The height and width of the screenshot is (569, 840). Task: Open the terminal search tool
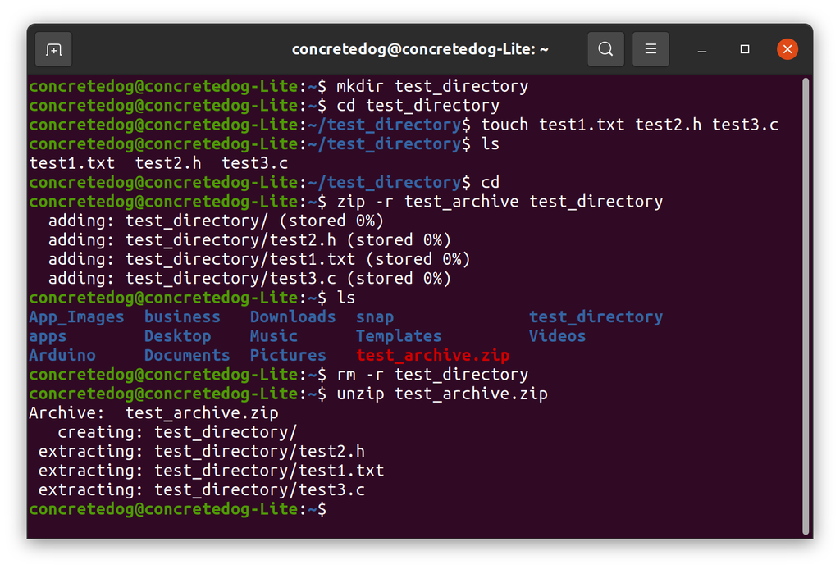(605, 49)
